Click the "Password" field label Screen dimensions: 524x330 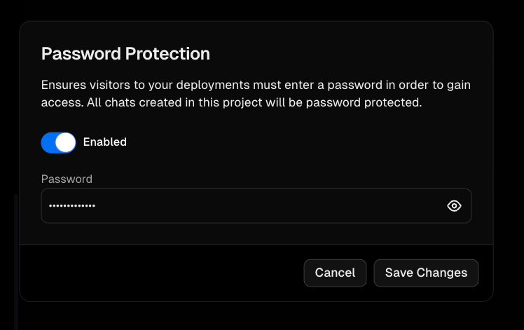(x=67, y=179)
